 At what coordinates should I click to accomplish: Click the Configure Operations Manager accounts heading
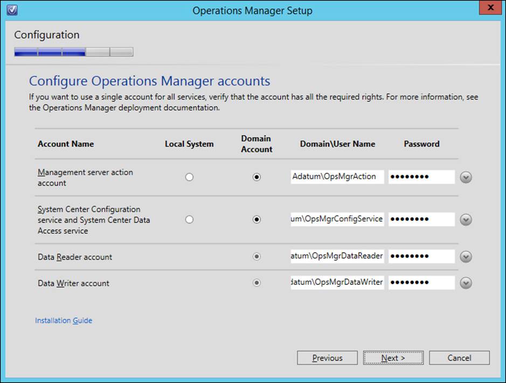click(x=149, y=81)
